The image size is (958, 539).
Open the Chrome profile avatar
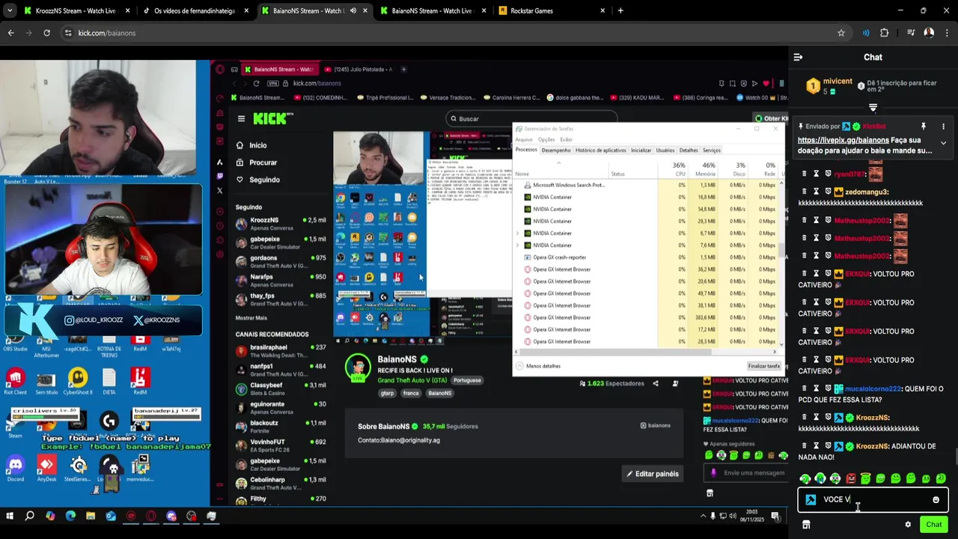[929, 33]
